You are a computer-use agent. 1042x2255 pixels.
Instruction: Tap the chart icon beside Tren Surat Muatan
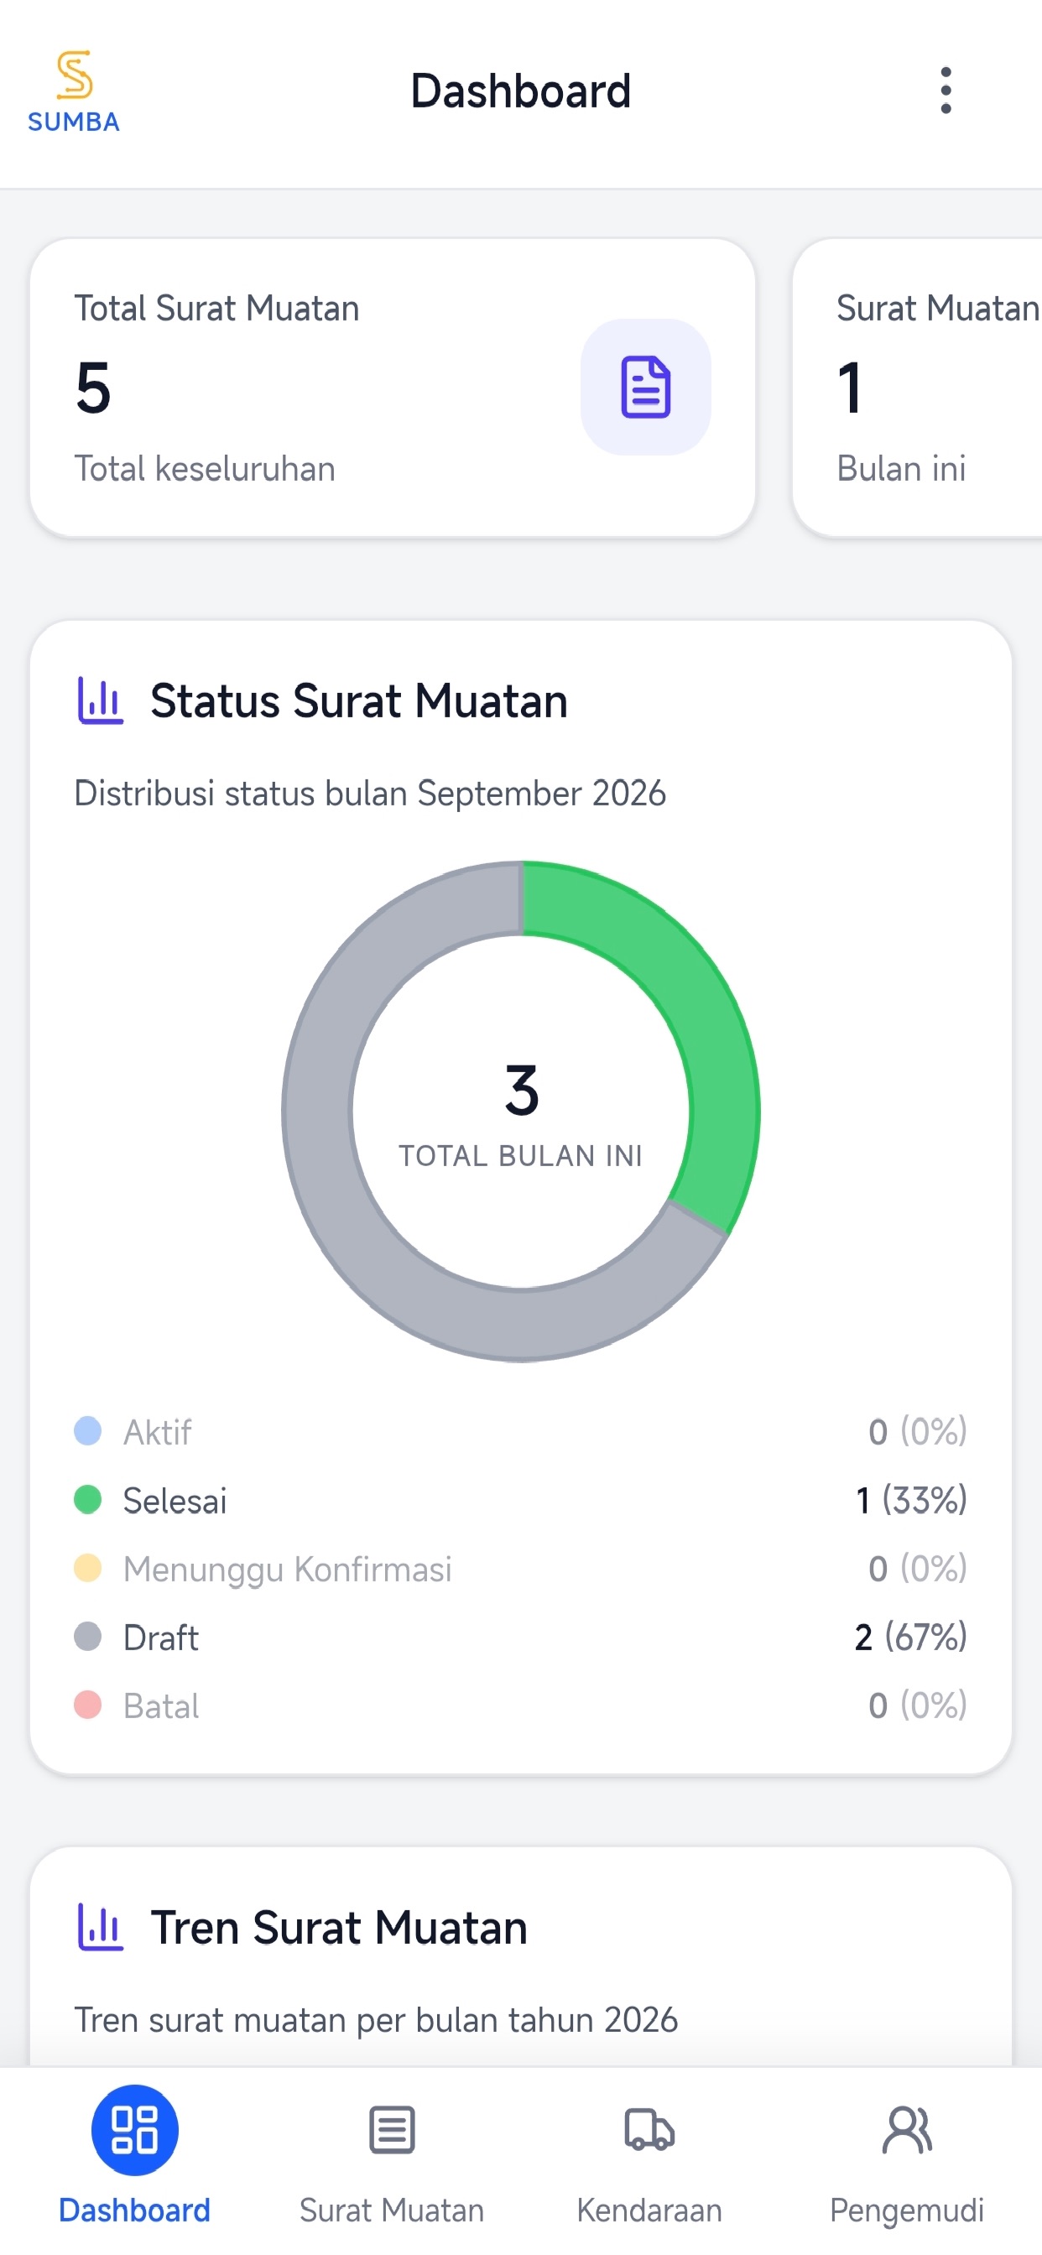[101, 1927]
